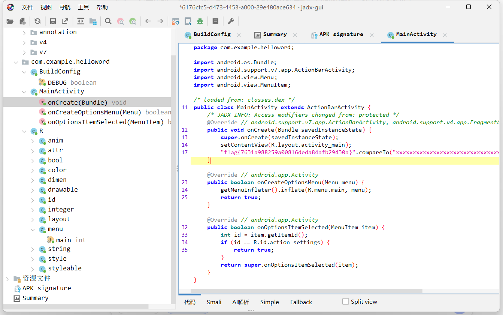Screen dimensions: 503x315
Task: Open the green comment search icon
Action: (x=133, y=21)
